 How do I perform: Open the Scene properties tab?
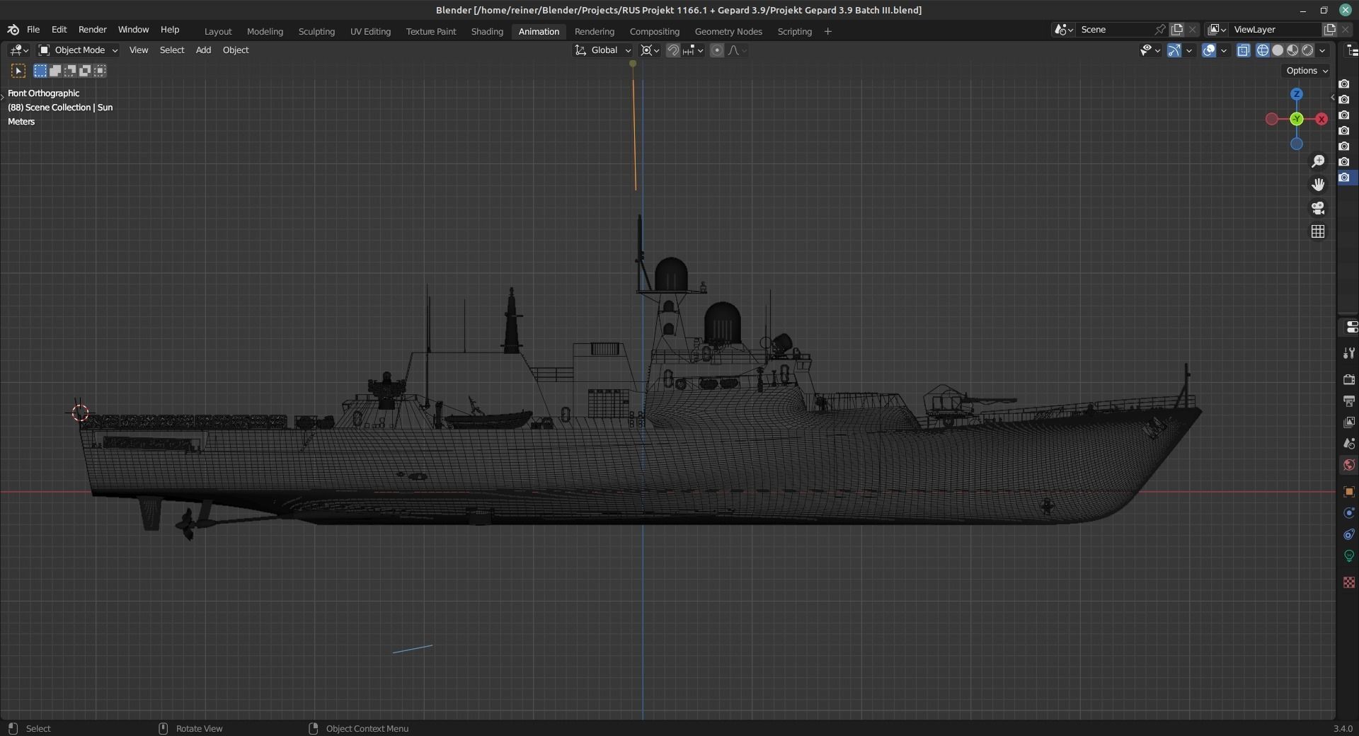[1349, 444]
